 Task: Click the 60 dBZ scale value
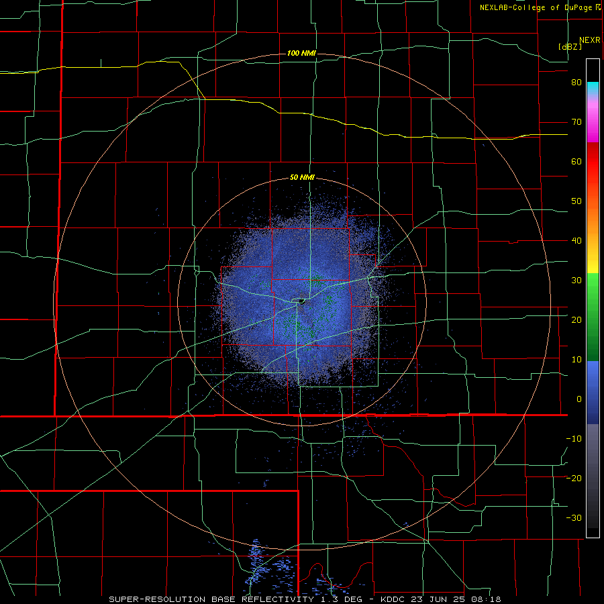[576, 161]
